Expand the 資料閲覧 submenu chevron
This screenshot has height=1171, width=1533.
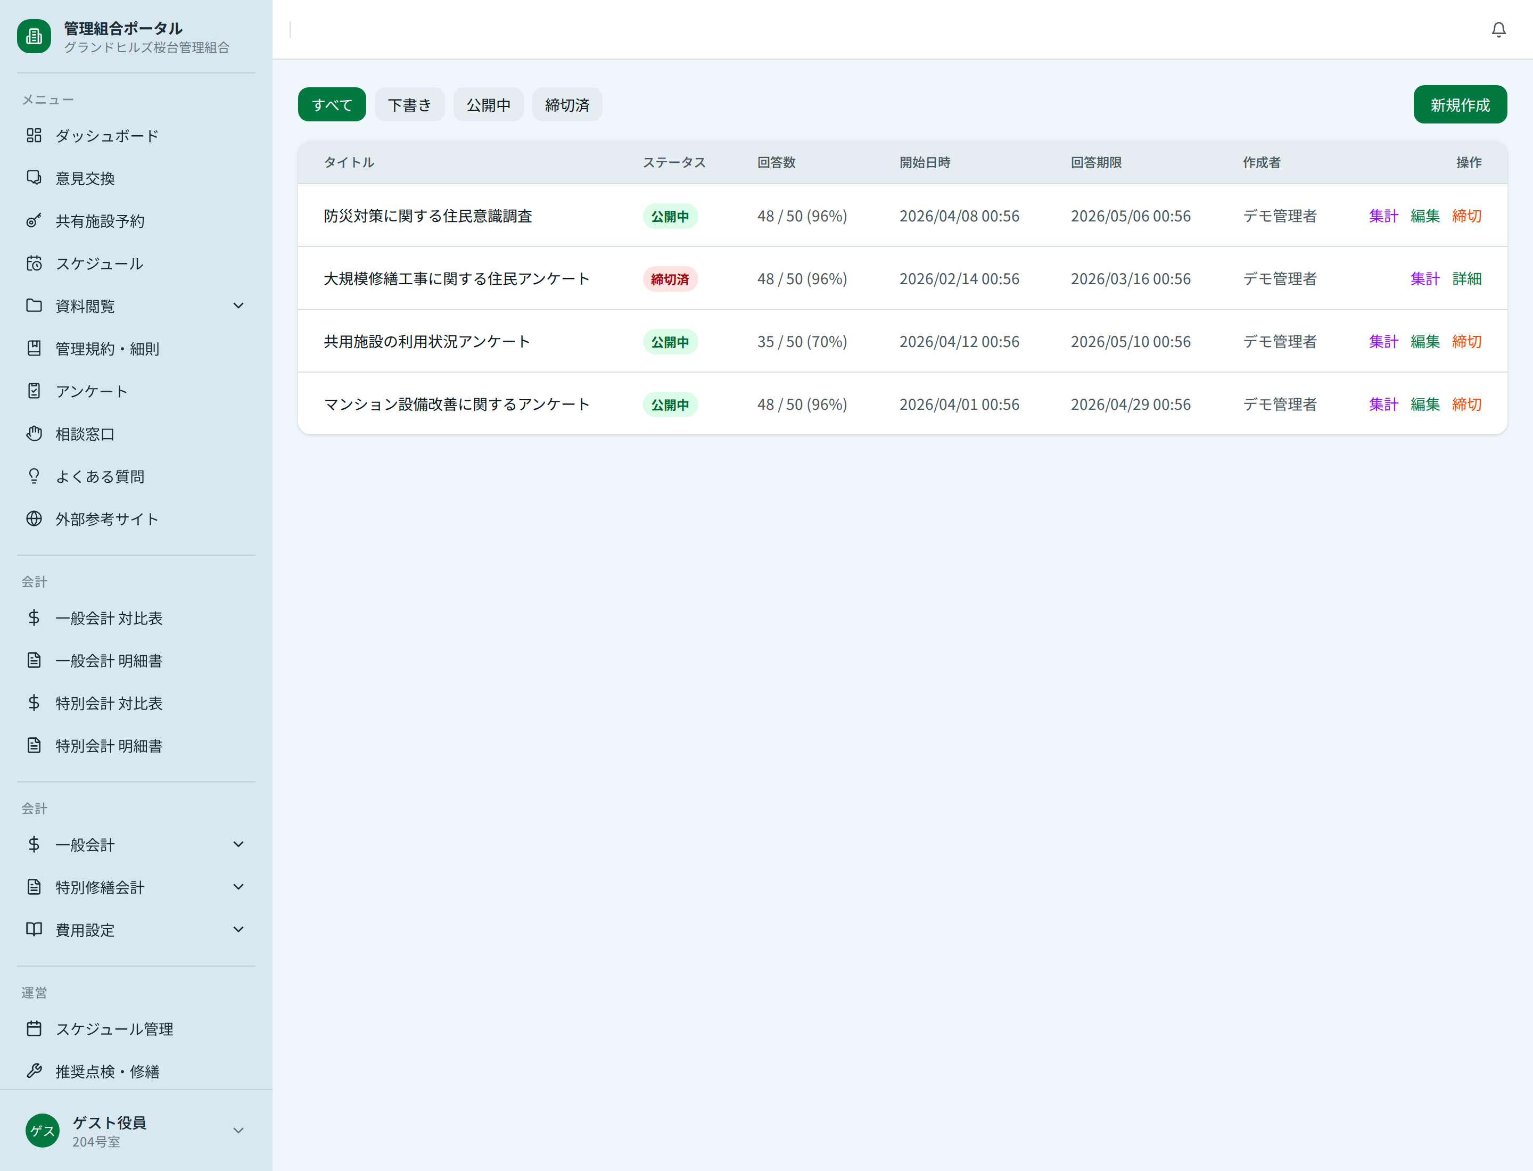(238, 306)
